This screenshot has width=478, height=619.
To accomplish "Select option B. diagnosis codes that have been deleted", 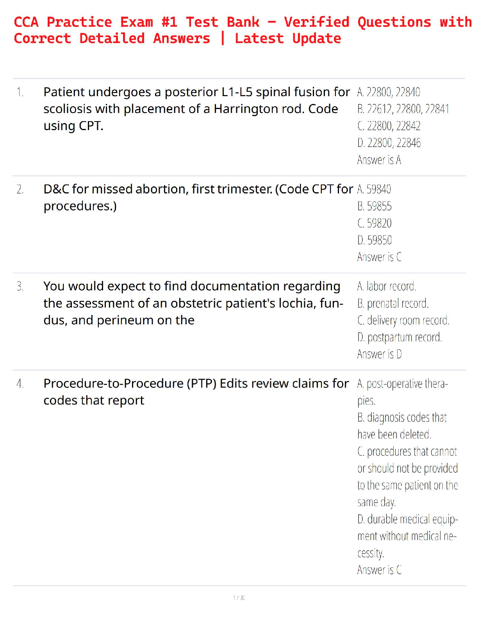I will click(402, 426).
